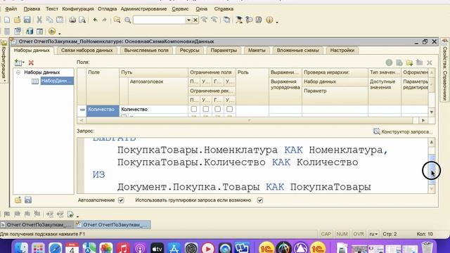Click the Undo arrow icon
The width and height of the screenshot is (450, 253).
click(x=95, y=20)
